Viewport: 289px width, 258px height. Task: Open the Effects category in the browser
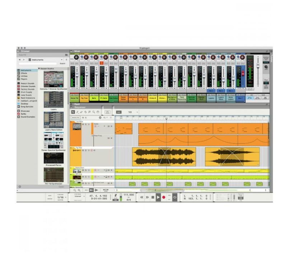pyautogui.click(x=24, y=73)
